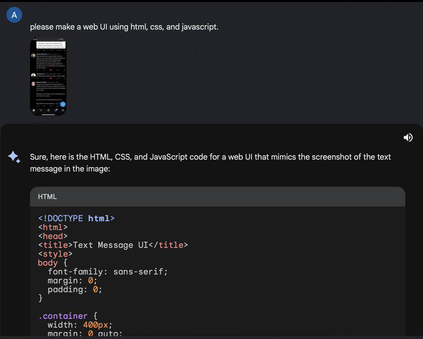
Task: Tap search magnifier icon in phone screenshot
Action: coord(41,110)
